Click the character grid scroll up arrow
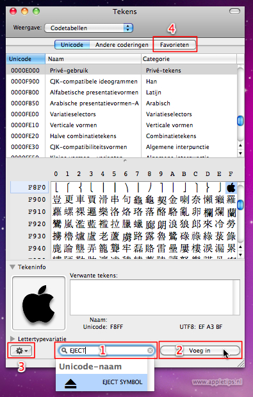Viewport: 253px width, 397px height. pyautogui.click(x=241, y=247)
